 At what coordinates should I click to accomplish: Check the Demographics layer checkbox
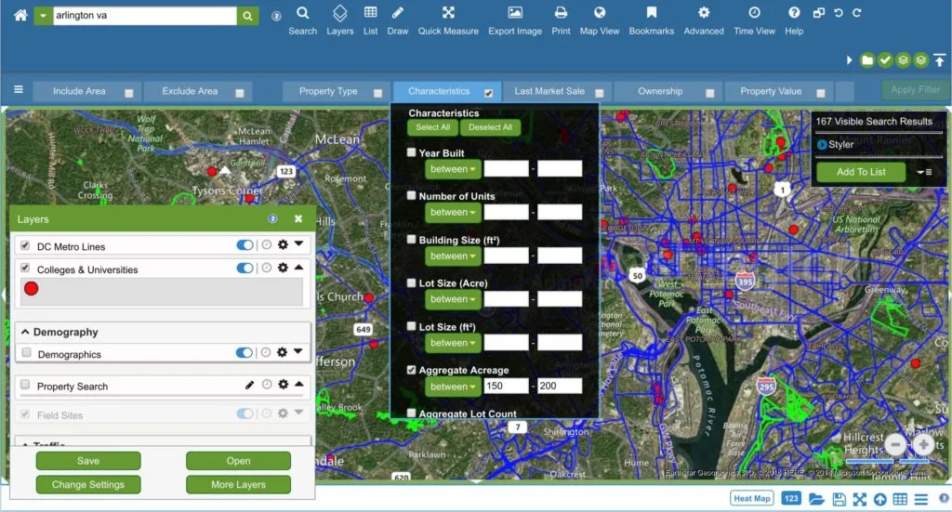26,352
